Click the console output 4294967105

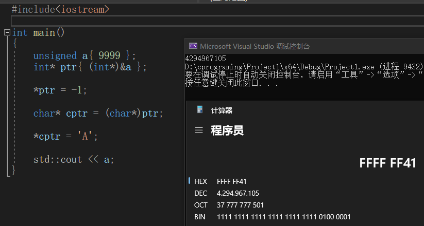pos(206,58)
